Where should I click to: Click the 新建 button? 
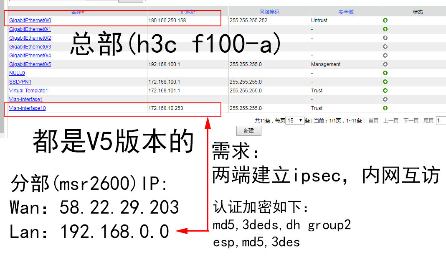click(x=248, y=131)
